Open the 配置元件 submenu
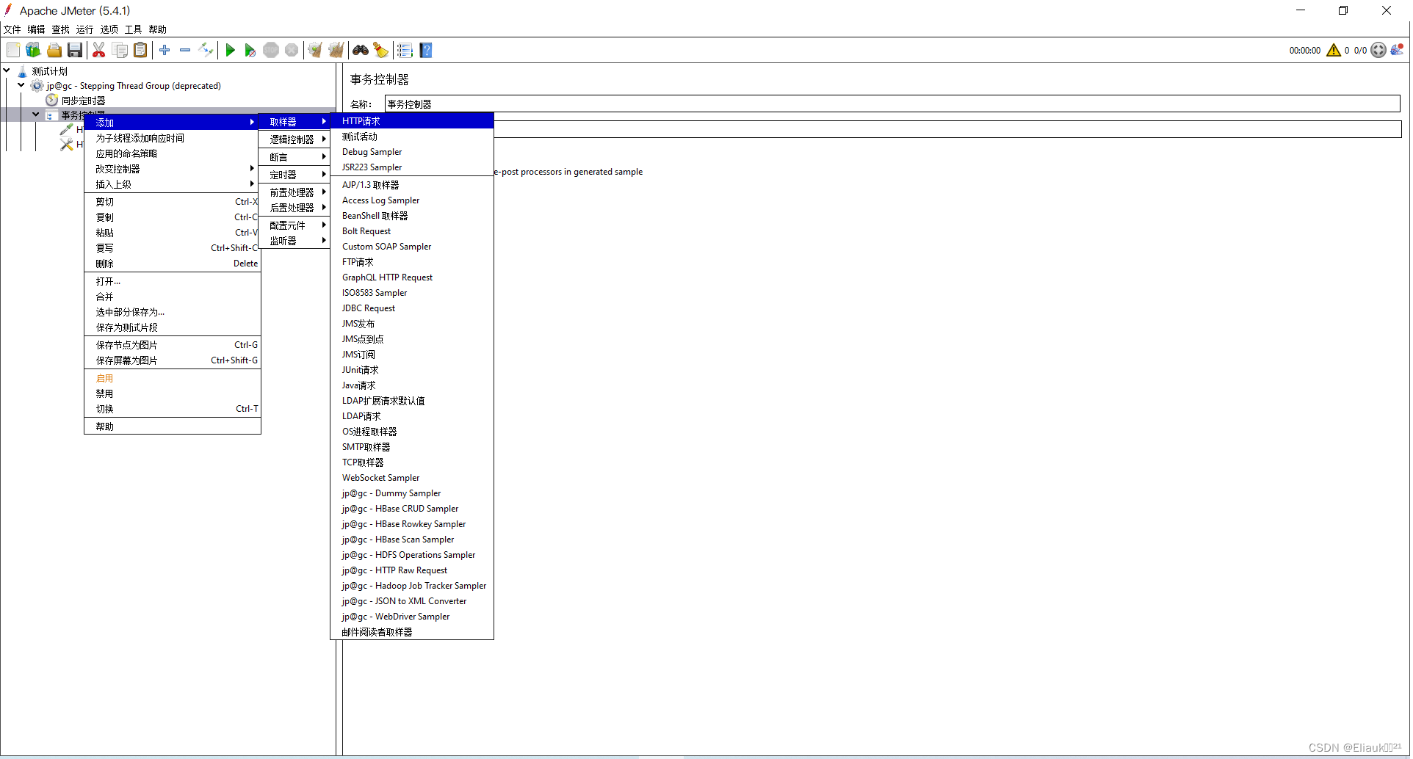The image size is (1413, 759). pos(294,225)
